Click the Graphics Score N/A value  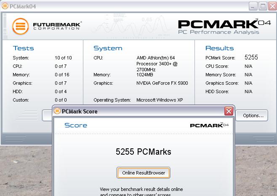tap(248, 83)
